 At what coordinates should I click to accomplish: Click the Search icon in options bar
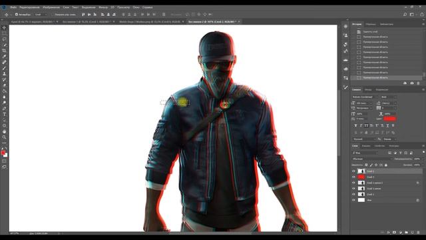(x=405, y=15)
